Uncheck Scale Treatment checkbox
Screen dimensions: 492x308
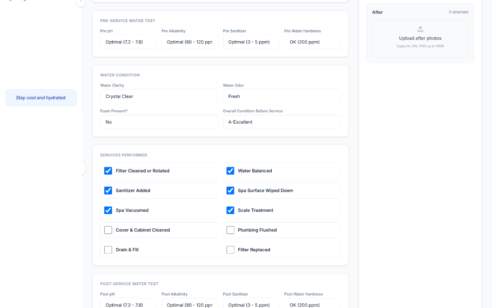pos(230,210)
